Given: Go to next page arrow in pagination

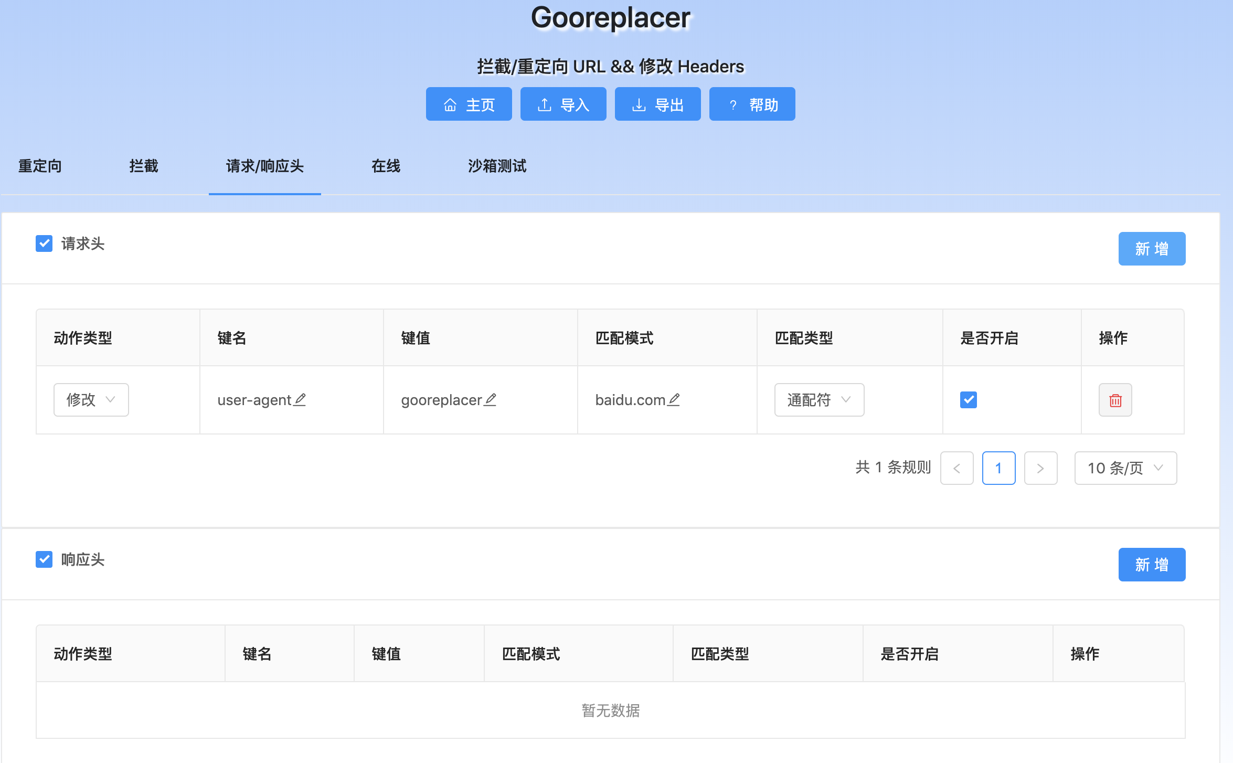Looking at the screenshot, I should [x=1040, y=468].
